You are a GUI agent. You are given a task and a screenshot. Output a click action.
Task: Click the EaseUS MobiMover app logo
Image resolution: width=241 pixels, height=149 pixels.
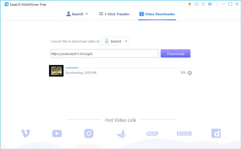click(7, 4)
